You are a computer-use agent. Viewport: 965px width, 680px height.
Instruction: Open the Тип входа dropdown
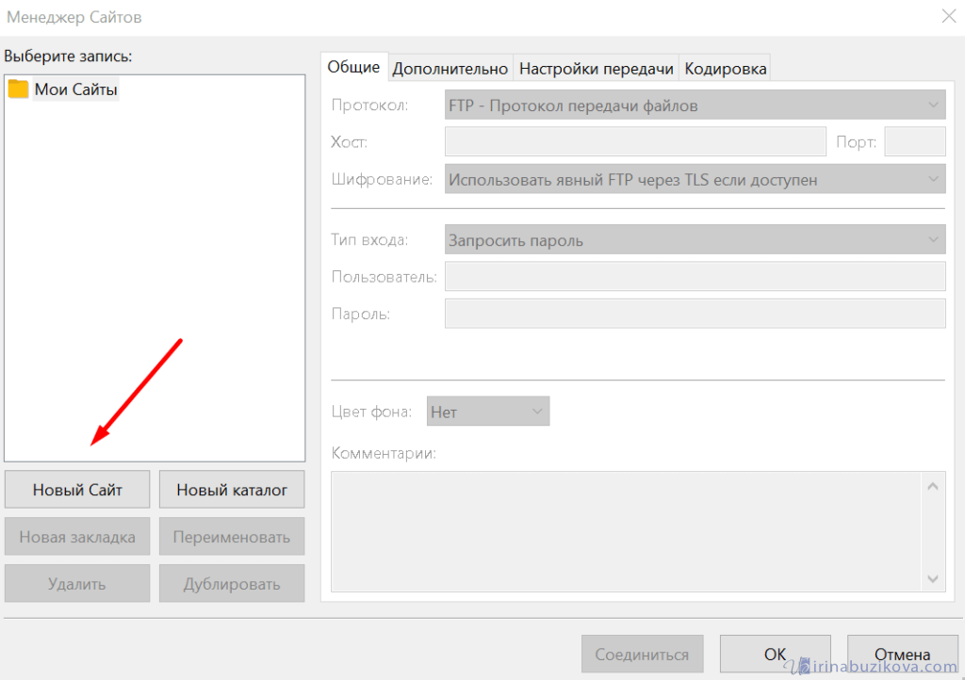tap(694, 240)
